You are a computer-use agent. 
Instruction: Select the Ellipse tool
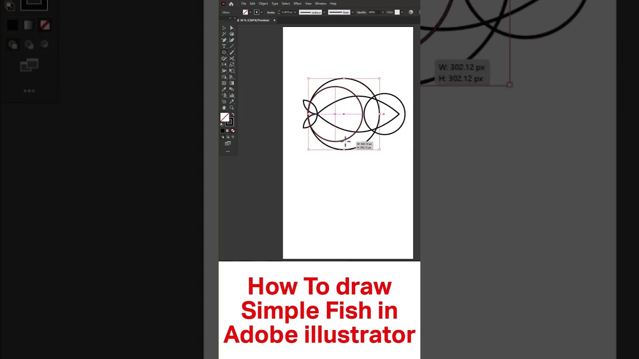pyautogui.click(x=224, y=52)
